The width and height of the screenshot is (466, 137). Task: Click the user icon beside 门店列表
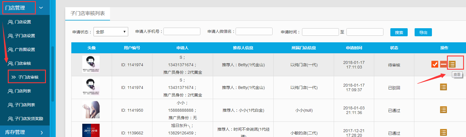click(10, 91)
